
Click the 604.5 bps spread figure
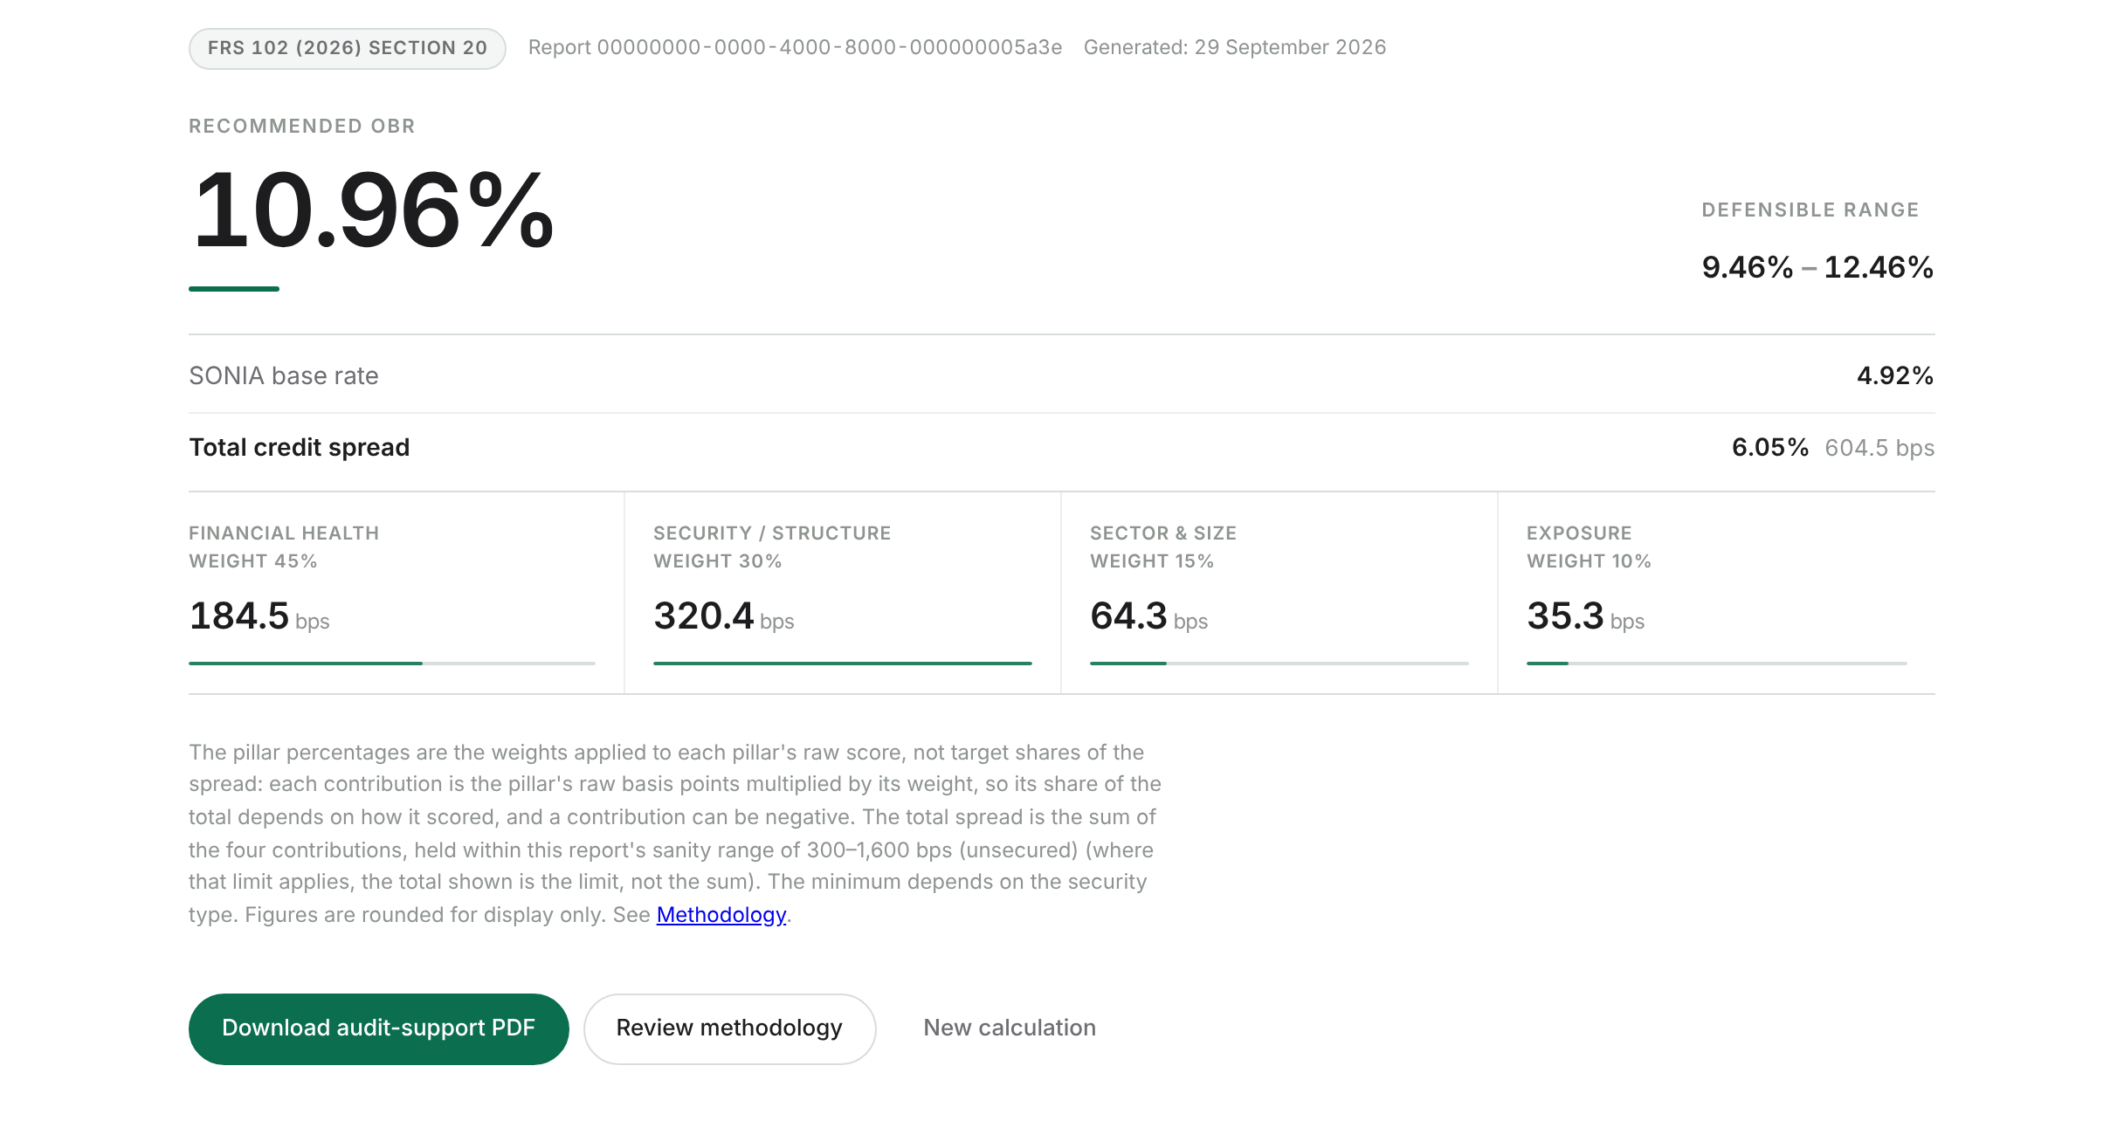click(x=1879, y=448)
